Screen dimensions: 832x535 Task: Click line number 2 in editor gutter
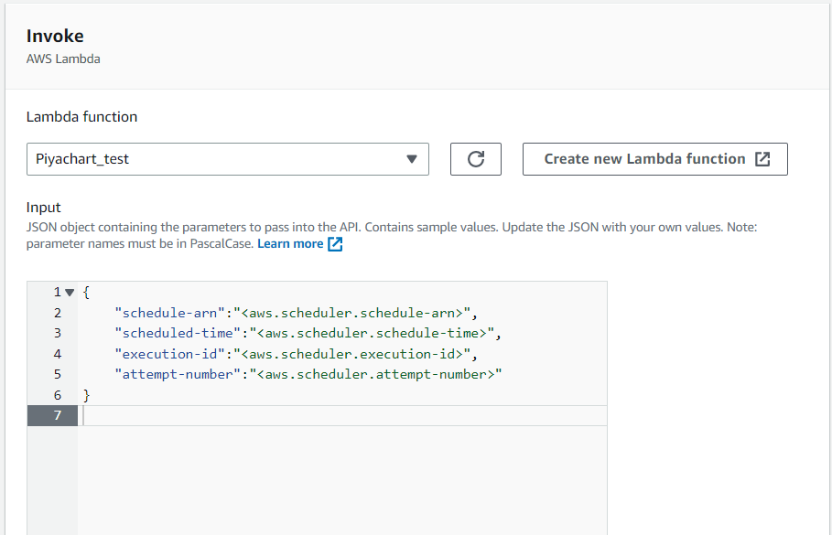57,313
